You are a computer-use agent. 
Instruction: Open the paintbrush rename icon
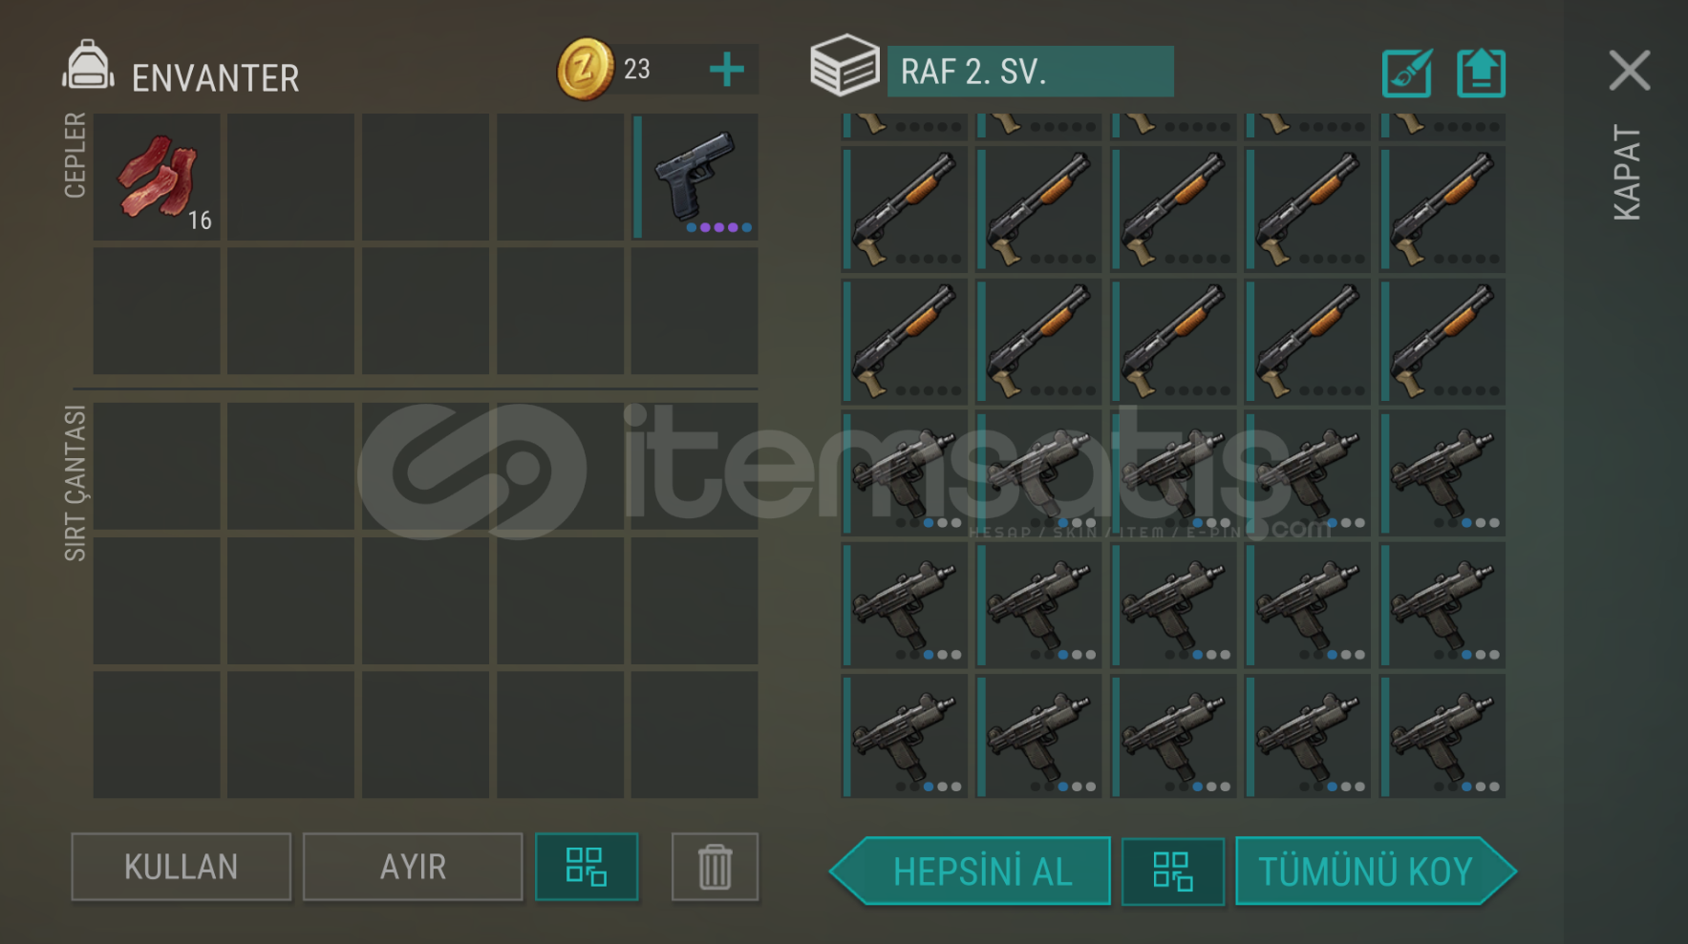[1406, 73]
